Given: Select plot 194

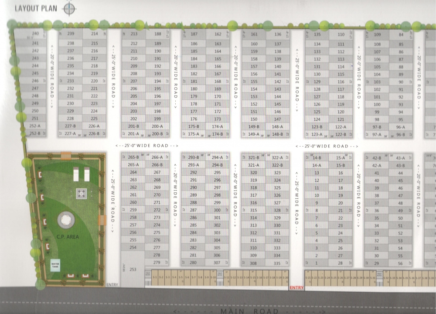Looking at the screenshot, I should (158, 81).
